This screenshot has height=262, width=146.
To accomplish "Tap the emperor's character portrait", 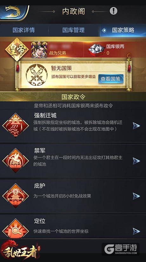I will tap(39, 50).
